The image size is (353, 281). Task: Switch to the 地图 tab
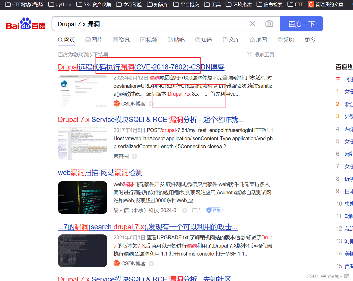tap(259, 40)
